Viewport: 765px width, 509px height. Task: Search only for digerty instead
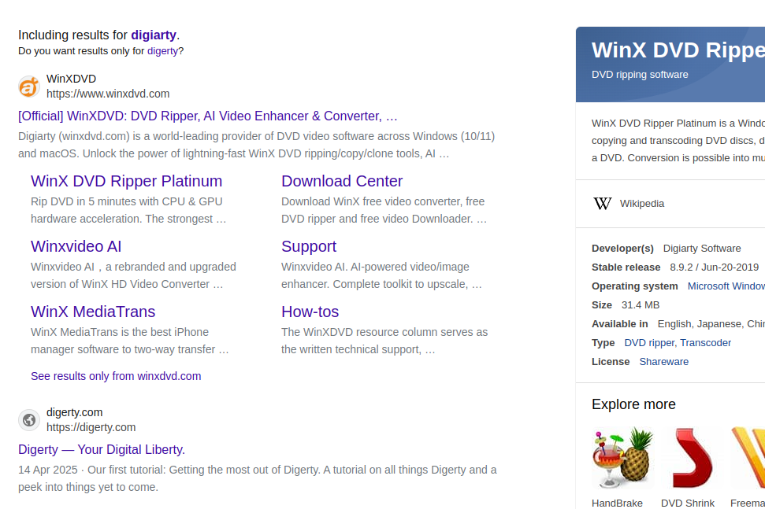pyautogui.click(x=162, y=51)
